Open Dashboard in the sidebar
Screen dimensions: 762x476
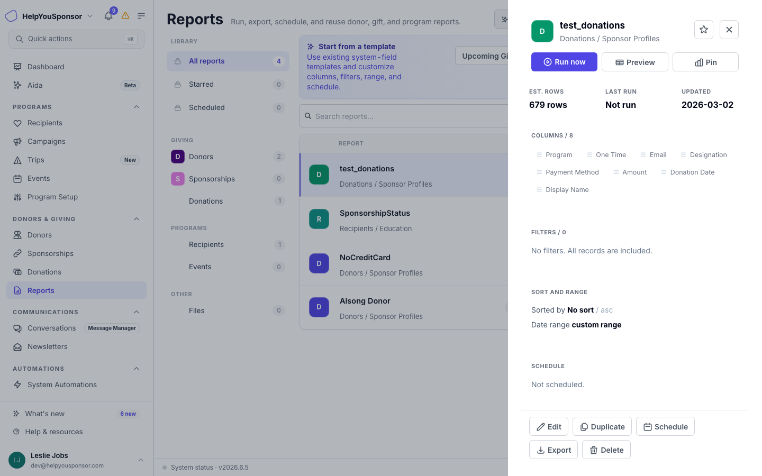pos(76,67)
